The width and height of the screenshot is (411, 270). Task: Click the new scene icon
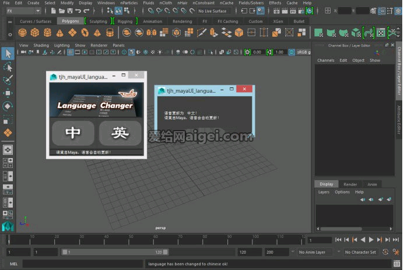point(53,11)
